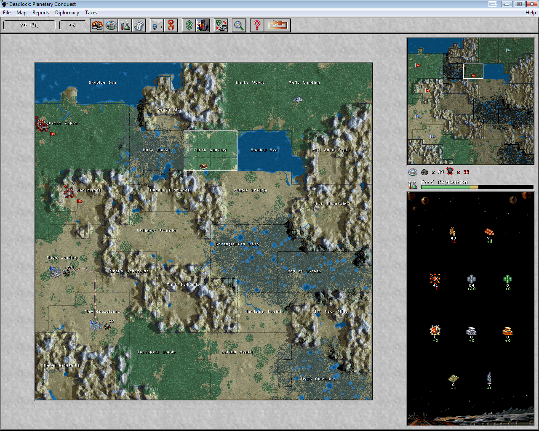Click the colony dome icon above research bar
This screenshot has width=539, height=431.
pyautogui.click(x=413, y=172)
